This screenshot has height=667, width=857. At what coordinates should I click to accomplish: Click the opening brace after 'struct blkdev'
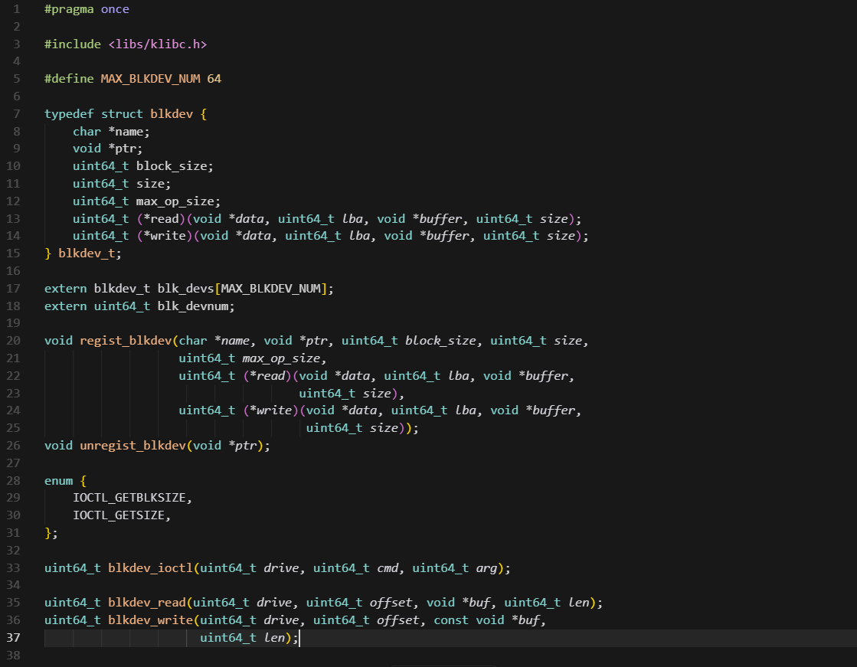[x=203, y=113]
